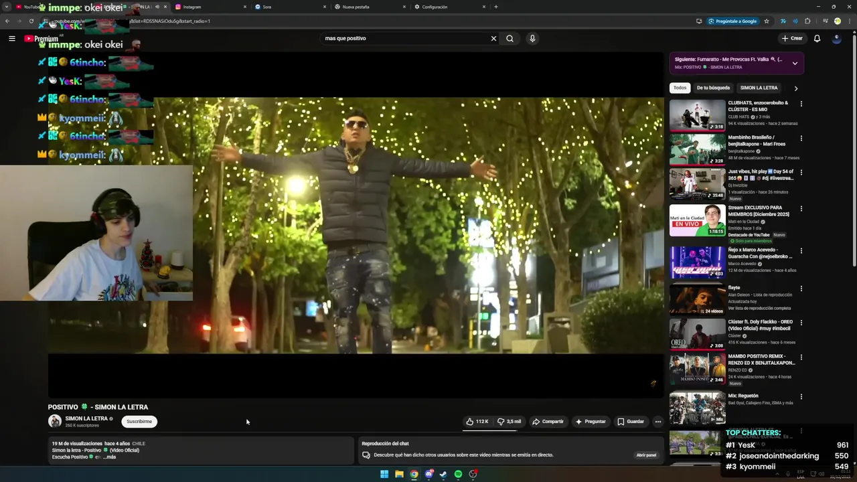Click Pregúntale a Google button

[x=732, y=21]
